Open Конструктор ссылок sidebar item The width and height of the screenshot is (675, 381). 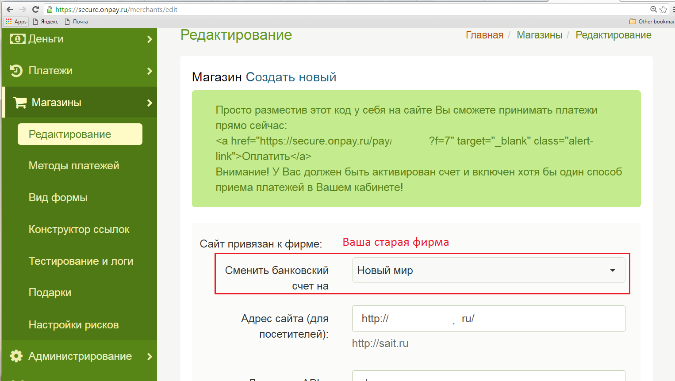coord(79,229)
